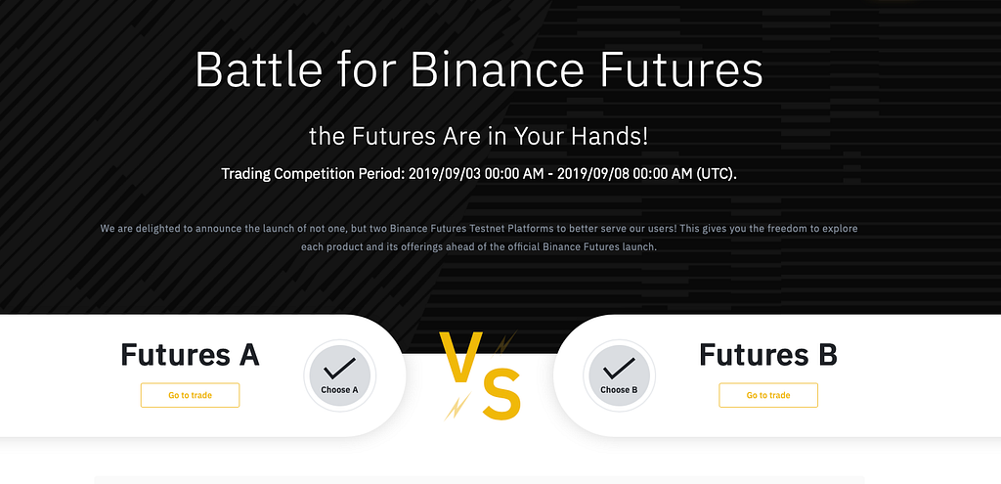1001x484 pixels.
Task: Click 'the Futures Are in Your Hands!' subtitle
Action: (478, 136)
